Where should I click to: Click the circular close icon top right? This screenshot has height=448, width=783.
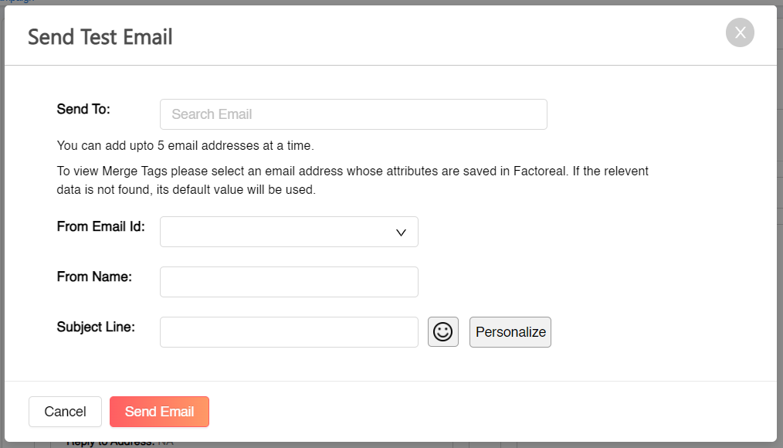739,32
